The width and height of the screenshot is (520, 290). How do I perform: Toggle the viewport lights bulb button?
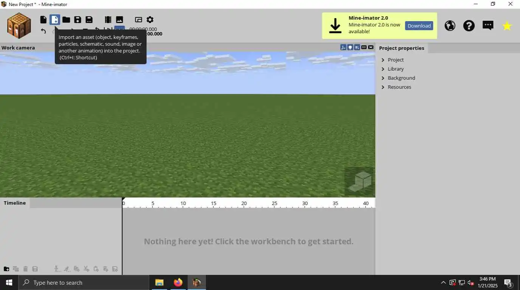click(x=350, y=47)
